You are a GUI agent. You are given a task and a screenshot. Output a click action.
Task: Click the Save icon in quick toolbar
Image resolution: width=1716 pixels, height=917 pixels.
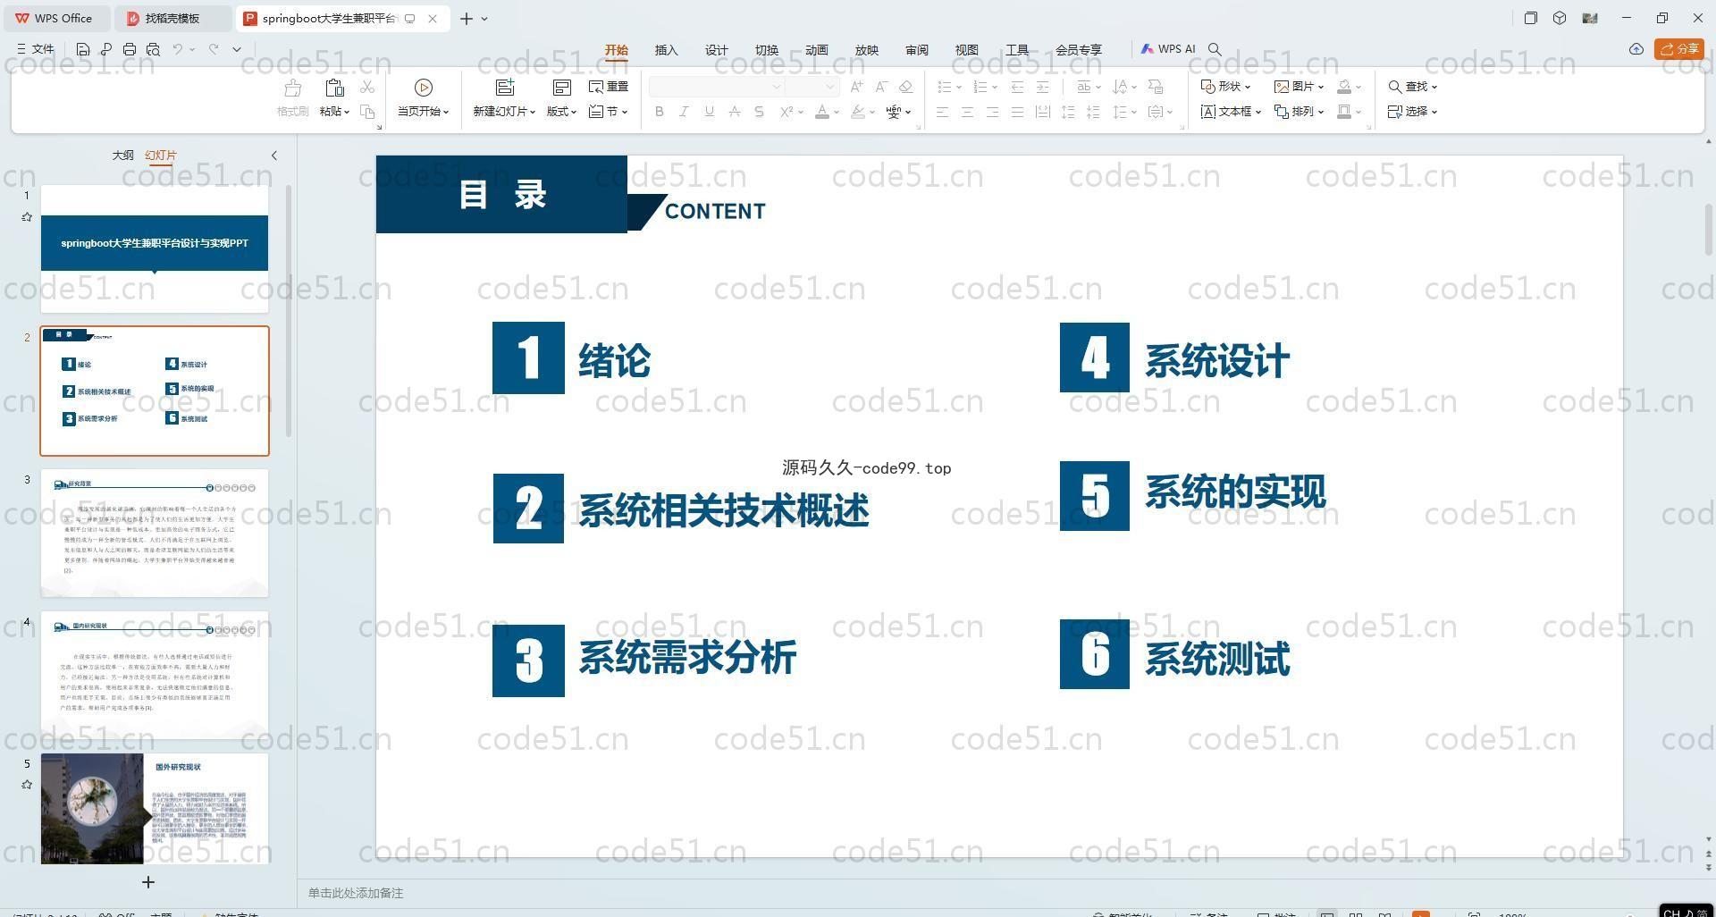tap(83, 49)
